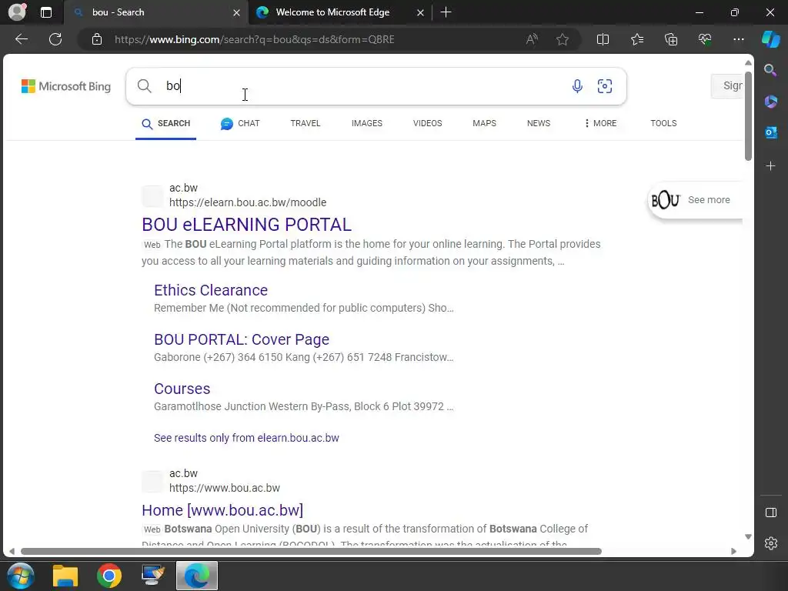View site information lock icon
The height and width of the screenshot is (591, 788).
(97, 39)
